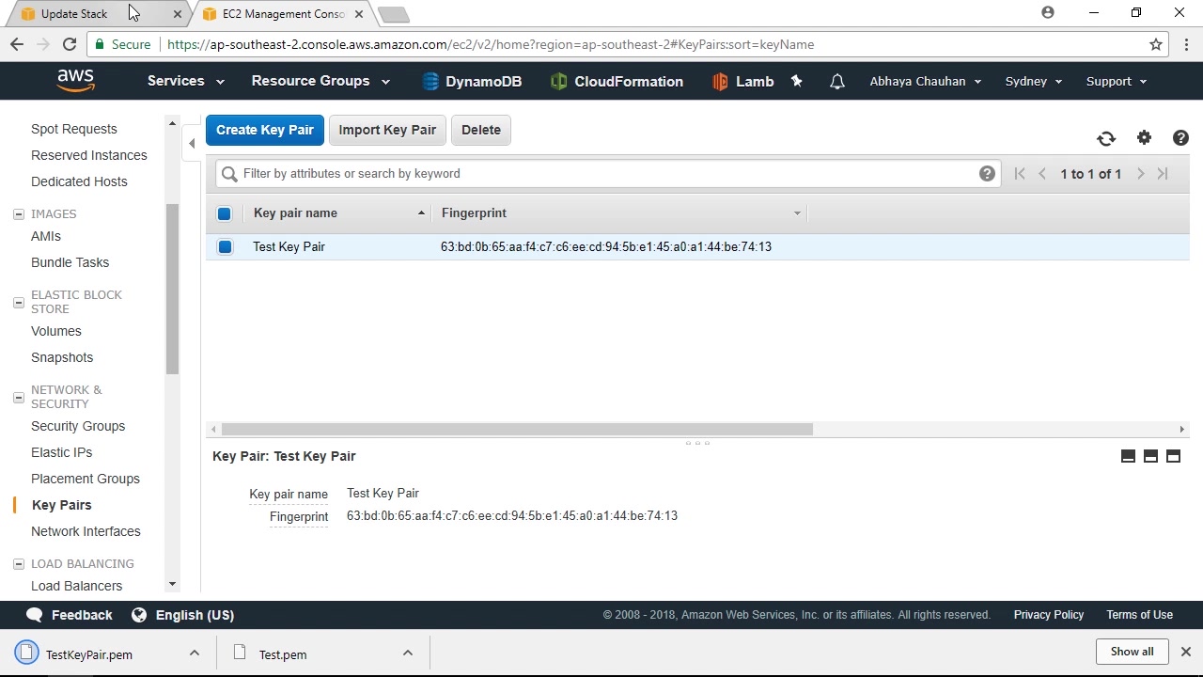Collapse the left navigation pane arrow
The image size is (1203, 677).
[x=192, y=143]
